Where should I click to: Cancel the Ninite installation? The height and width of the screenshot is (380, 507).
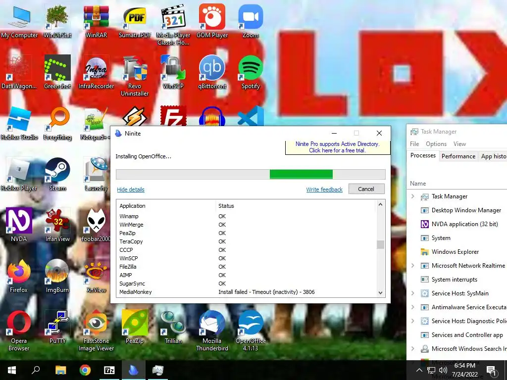click(x=366, y=189)
